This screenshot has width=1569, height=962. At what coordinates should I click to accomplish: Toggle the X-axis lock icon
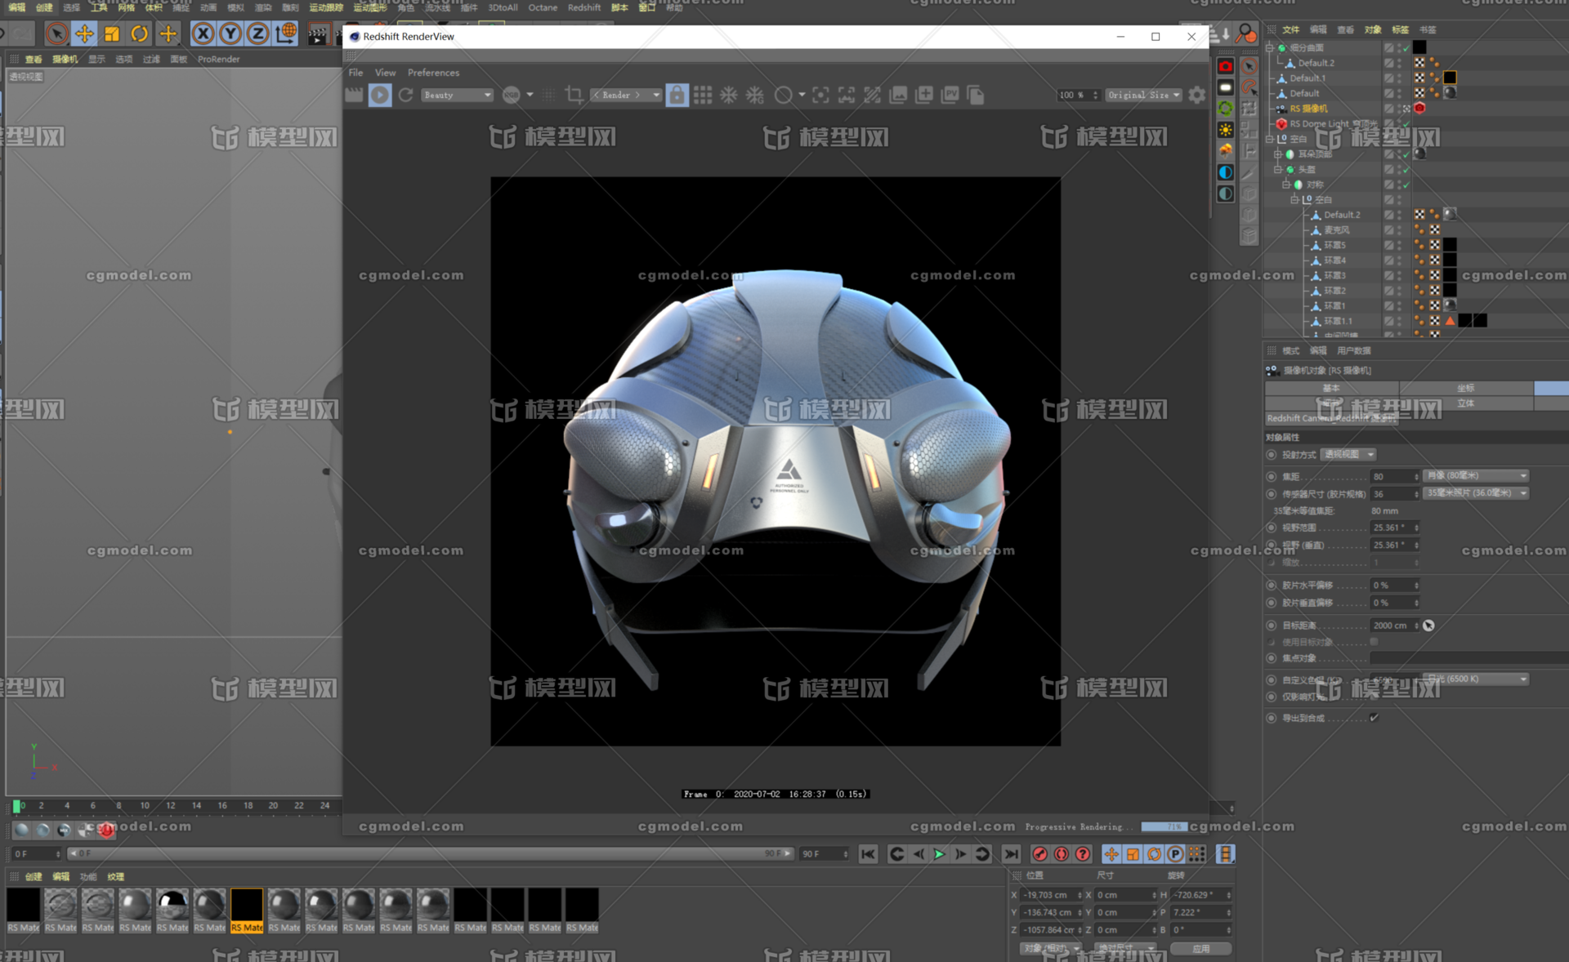(203, 33)
